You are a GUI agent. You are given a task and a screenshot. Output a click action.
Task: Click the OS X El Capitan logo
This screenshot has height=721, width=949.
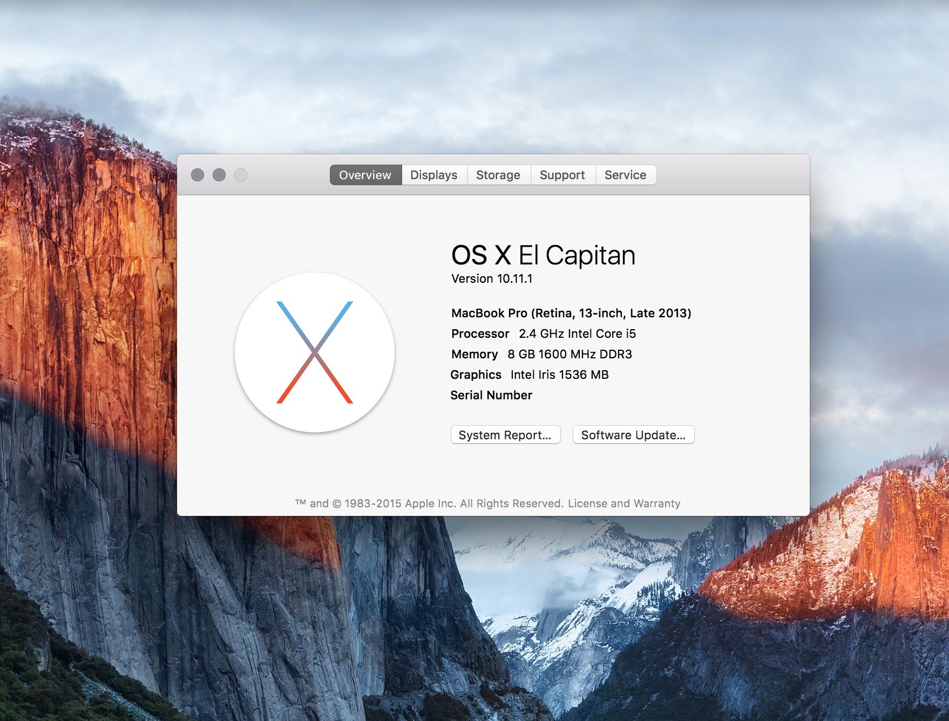[315, 352]
